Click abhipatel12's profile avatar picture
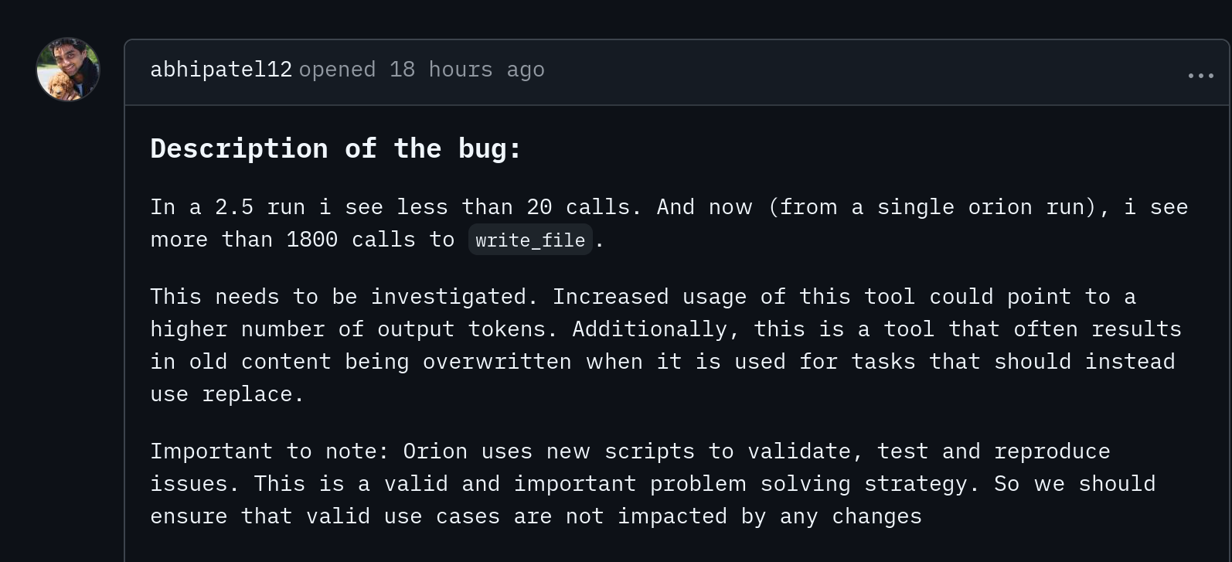Screen dimensions: 1232x562 coord(68,70)
